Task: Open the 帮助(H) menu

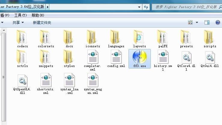Action: pos(38,15)
